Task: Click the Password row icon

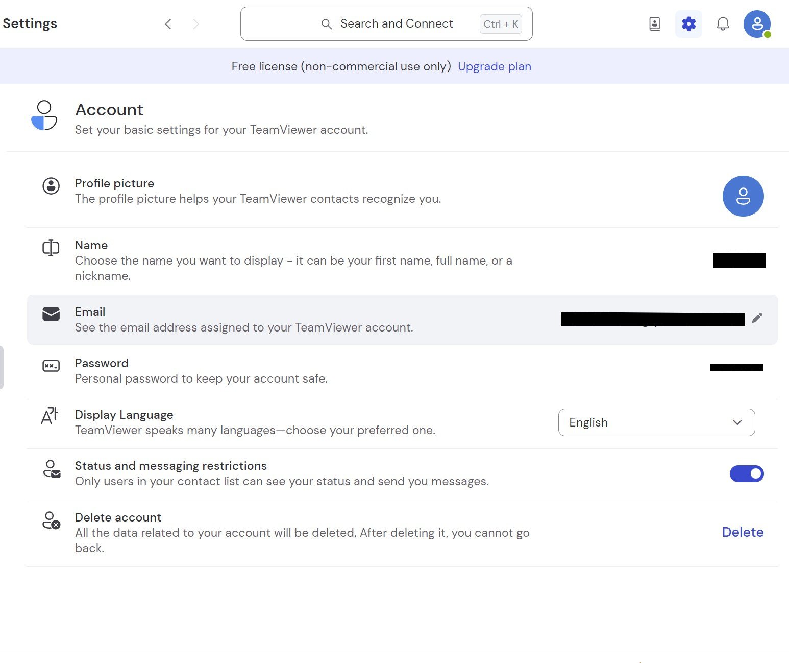Action: pos(51,366)
